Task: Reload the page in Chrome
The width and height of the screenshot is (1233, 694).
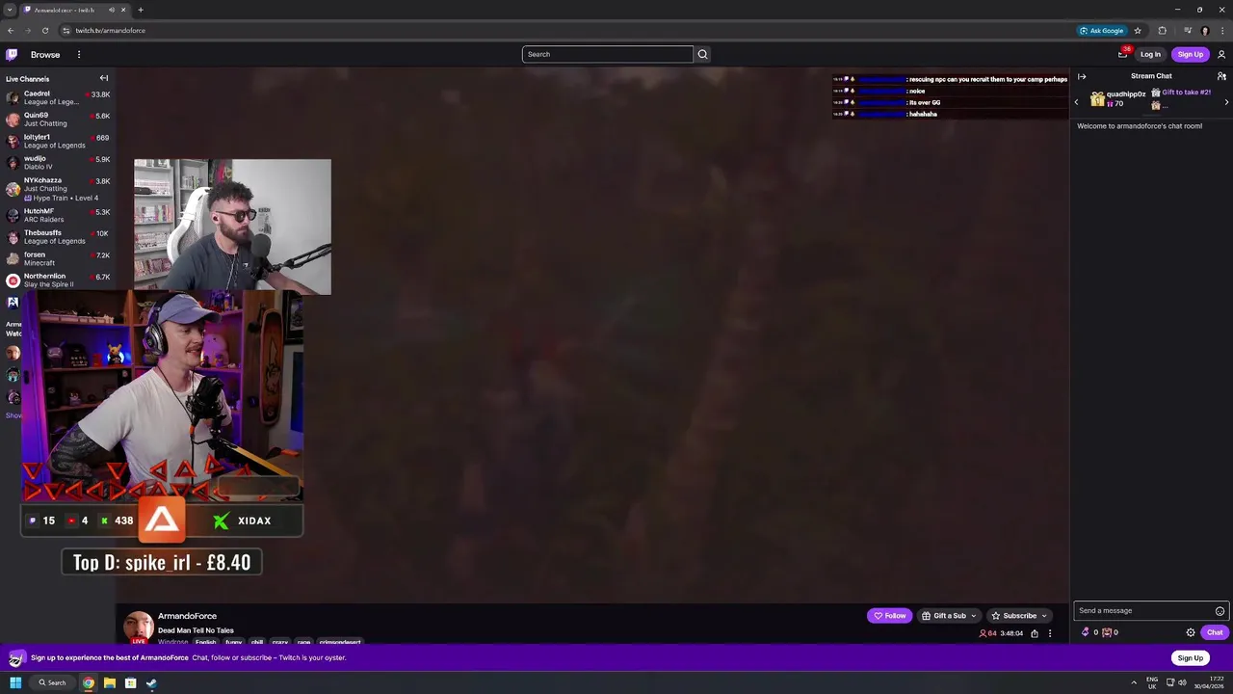Action: tap(44, 31)
